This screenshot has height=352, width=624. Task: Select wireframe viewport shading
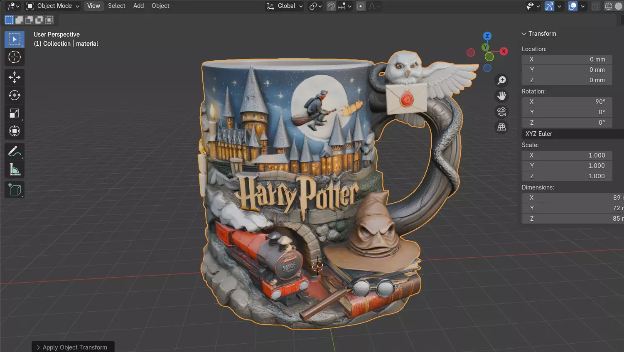click(x=609, y=6)
